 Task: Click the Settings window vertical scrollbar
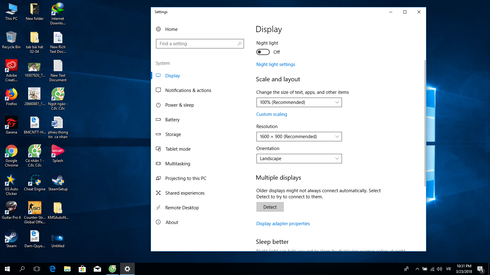(x=425, y=122)
